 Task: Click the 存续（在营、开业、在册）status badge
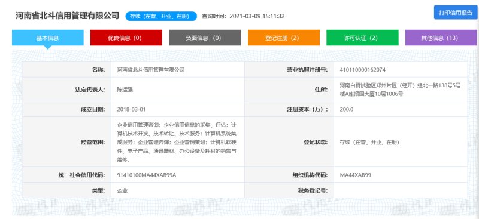click(x=161, y=16)
